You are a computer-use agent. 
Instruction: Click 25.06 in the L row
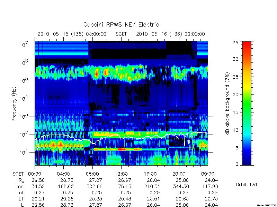tap(182, 205)
